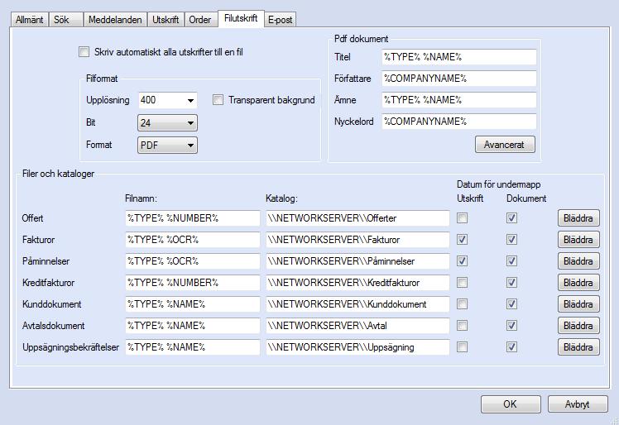Switch to the Allmänt tab
Screen dimensions: 619x425
29,20
